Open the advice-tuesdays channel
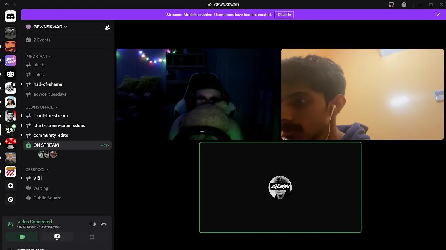The image size is (446, 250). point(67,94)
